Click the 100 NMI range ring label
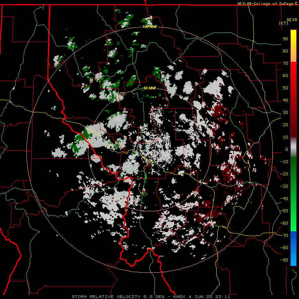 pyautogui.click(x=149, y=27)
